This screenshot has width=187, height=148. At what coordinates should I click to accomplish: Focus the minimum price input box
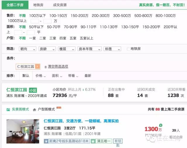[34, 21]
